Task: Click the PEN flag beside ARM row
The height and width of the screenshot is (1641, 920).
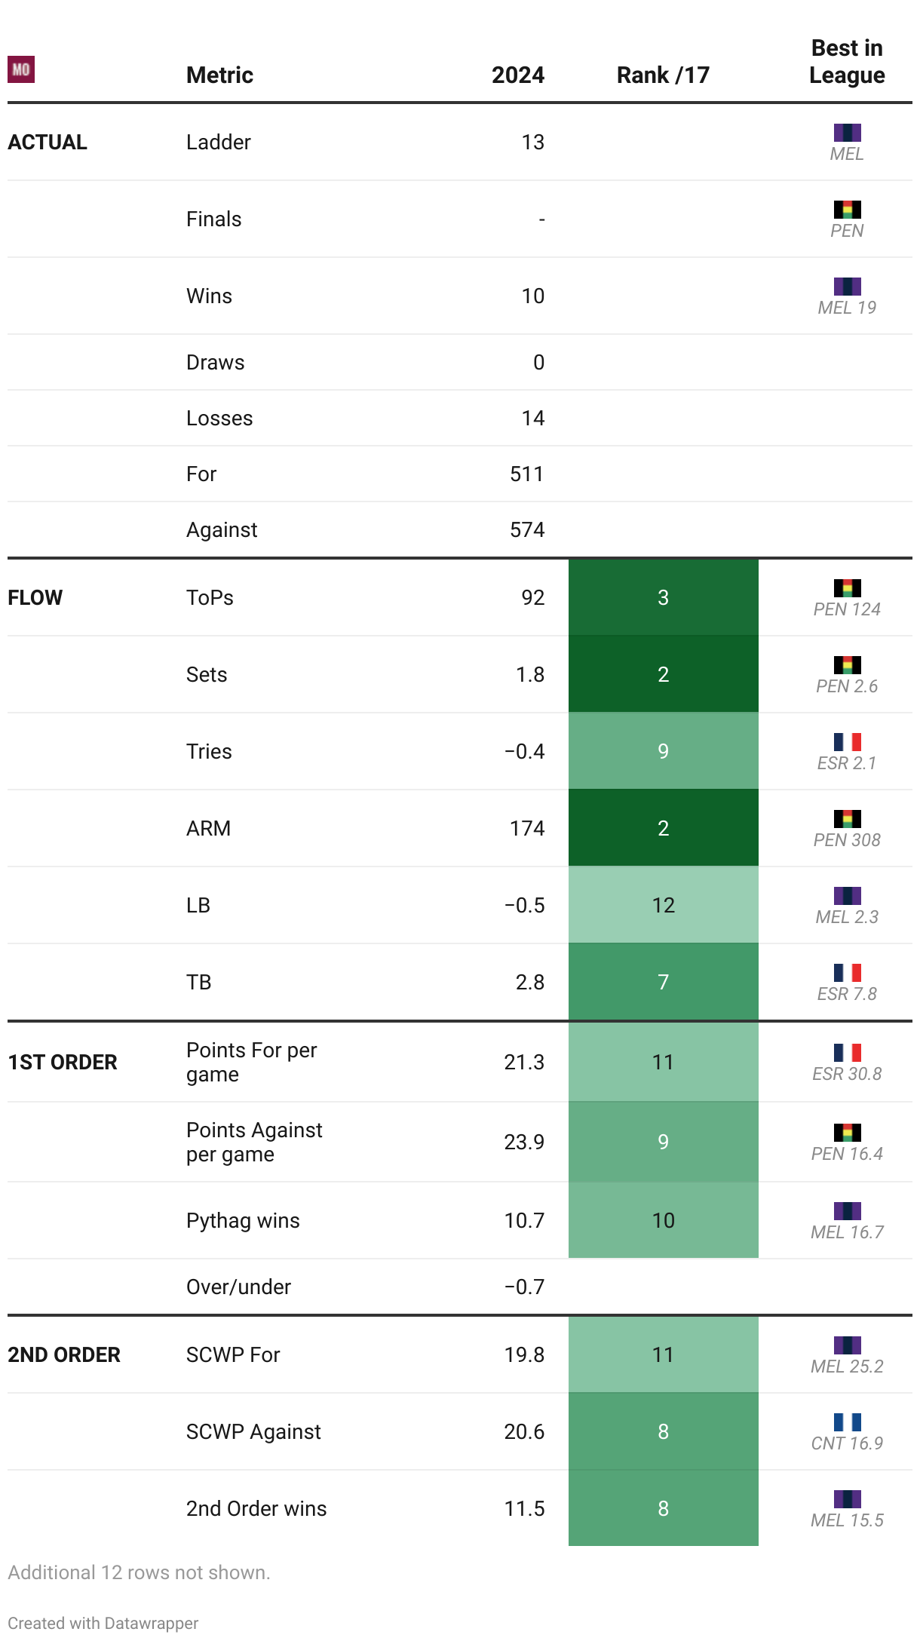Action: pyautogui.click(x=847, y=819)
